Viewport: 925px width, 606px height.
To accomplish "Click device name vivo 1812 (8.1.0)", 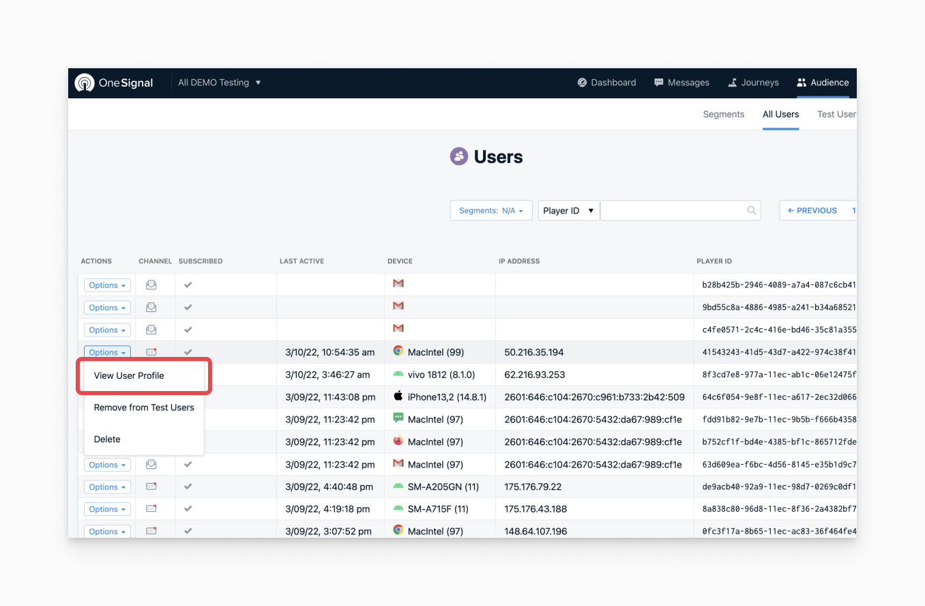I will 441,375.
